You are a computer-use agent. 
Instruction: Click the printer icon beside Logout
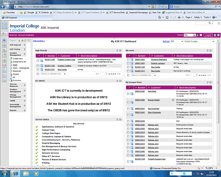(x=218, y=35)
